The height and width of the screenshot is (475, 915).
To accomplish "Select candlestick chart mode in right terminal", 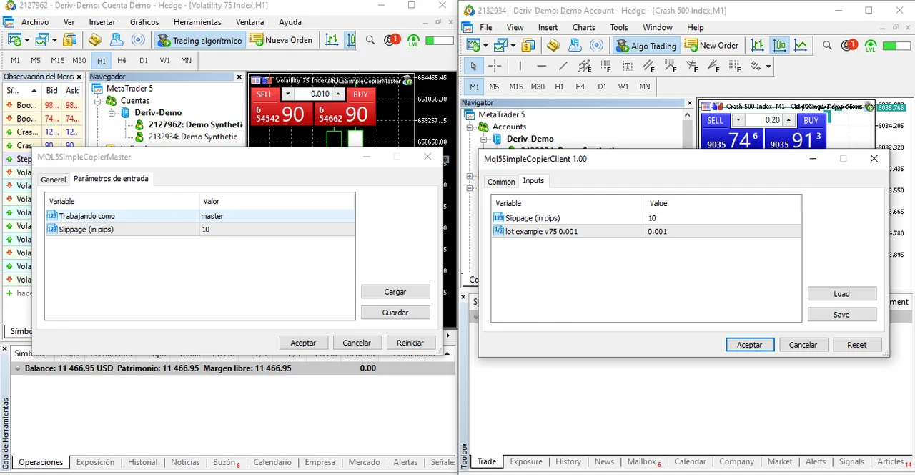I will [x=779, y=46].
